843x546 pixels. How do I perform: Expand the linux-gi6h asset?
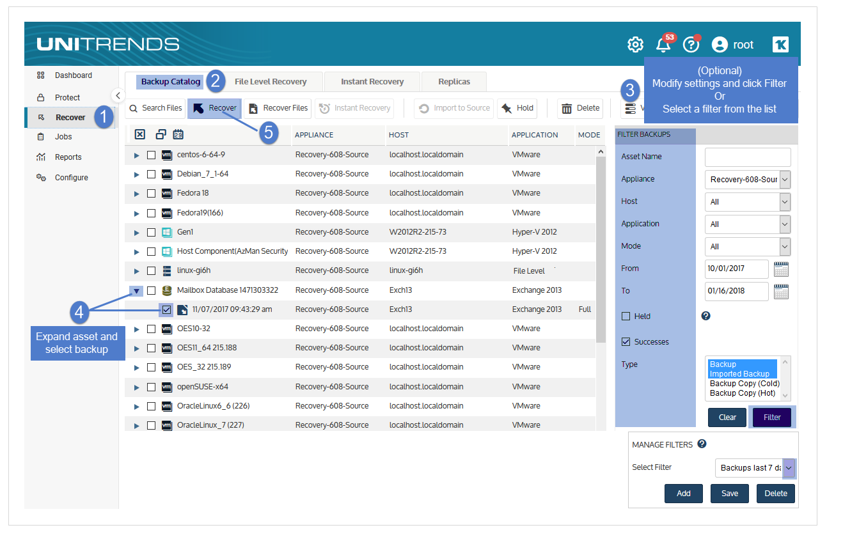coord(136,270)
